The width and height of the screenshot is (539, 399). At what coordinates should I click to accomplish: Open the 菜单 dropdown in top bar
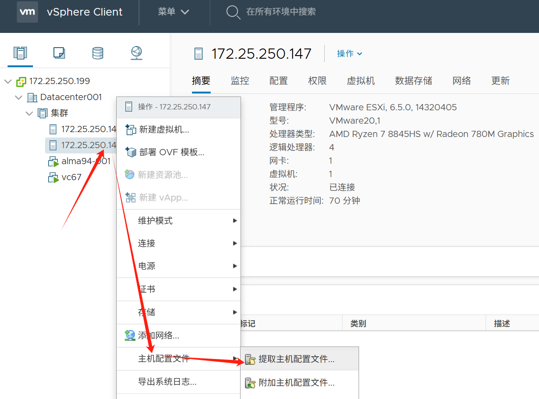(x=174, y=12)
